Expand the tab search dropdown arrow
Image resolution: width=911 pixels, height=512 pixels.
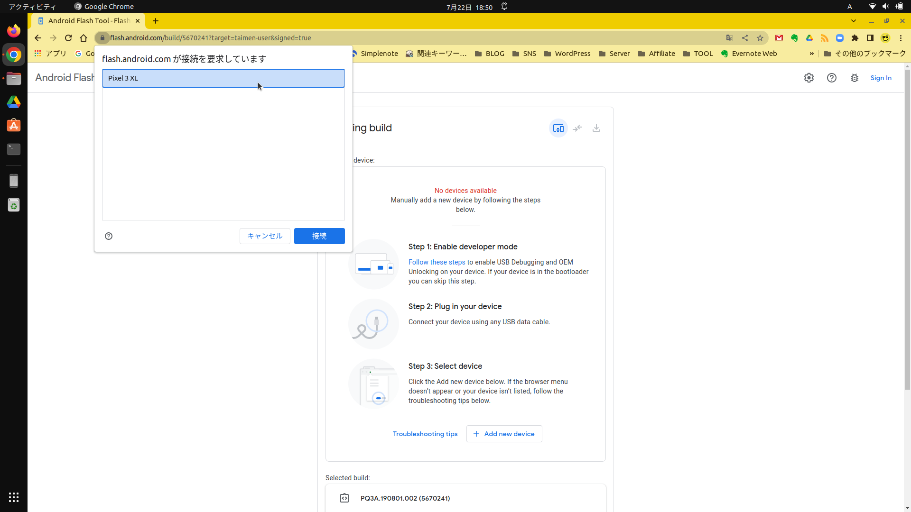click(854, 21)
